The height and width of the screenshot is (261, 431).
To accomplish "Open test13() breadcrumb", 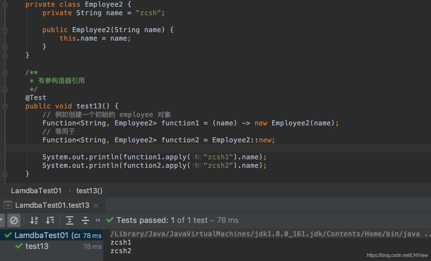I will click(89, 191).
